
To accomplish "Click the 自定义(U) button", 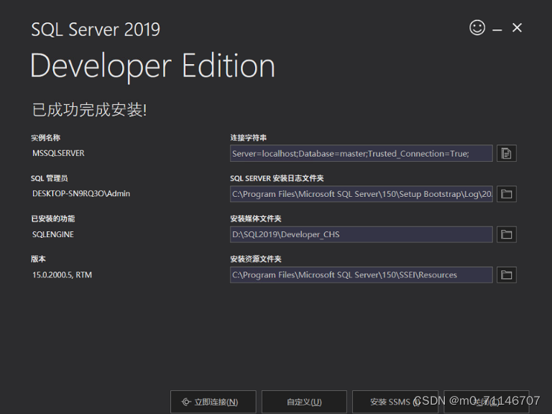I will pos(304,402).
